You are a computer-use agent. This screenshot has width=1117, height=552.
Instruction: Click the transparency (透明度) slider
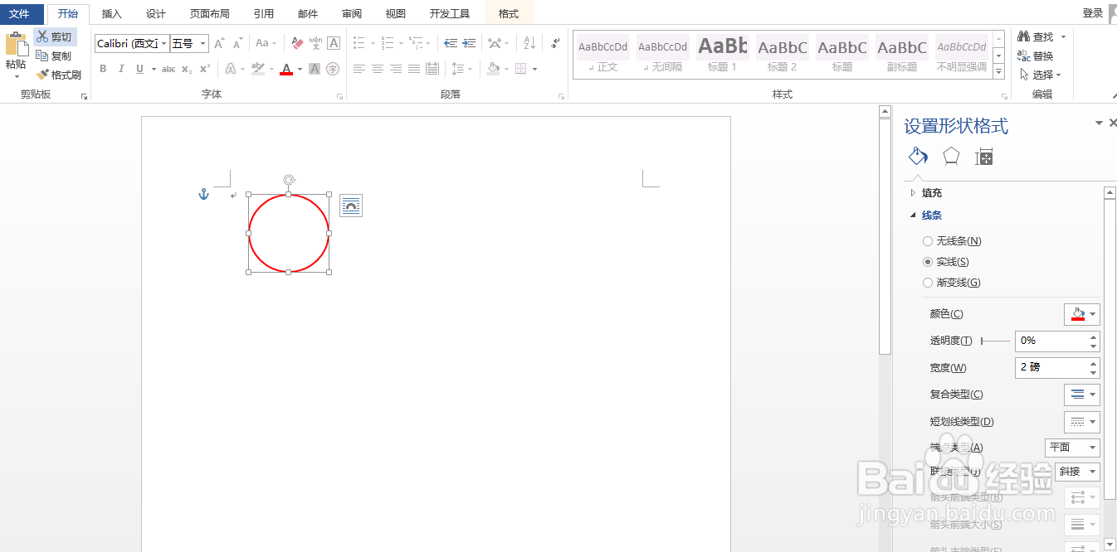tap(995, 341)
